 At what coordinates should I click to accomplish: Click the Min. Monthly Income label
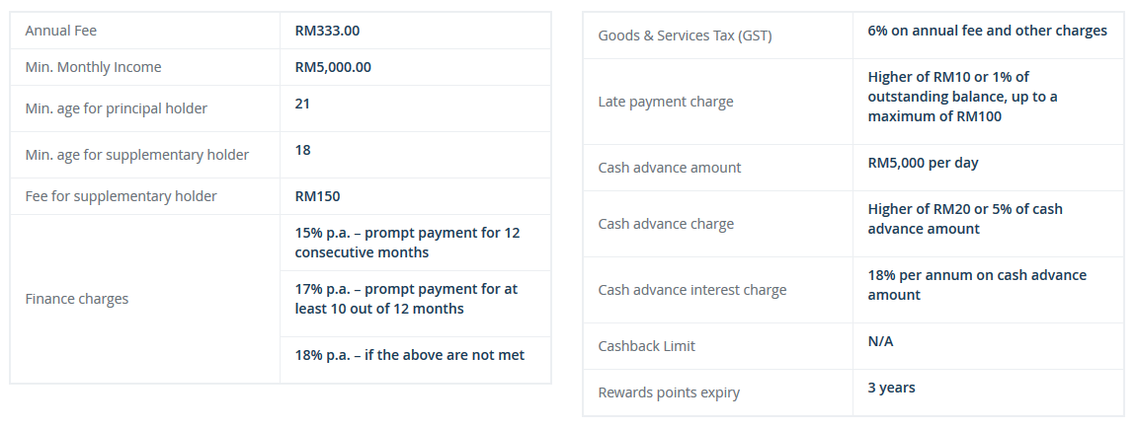[x=93, y=67]
